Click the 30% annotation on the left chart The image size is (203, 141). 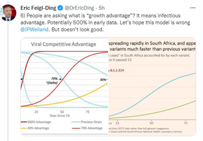(103, 80)
